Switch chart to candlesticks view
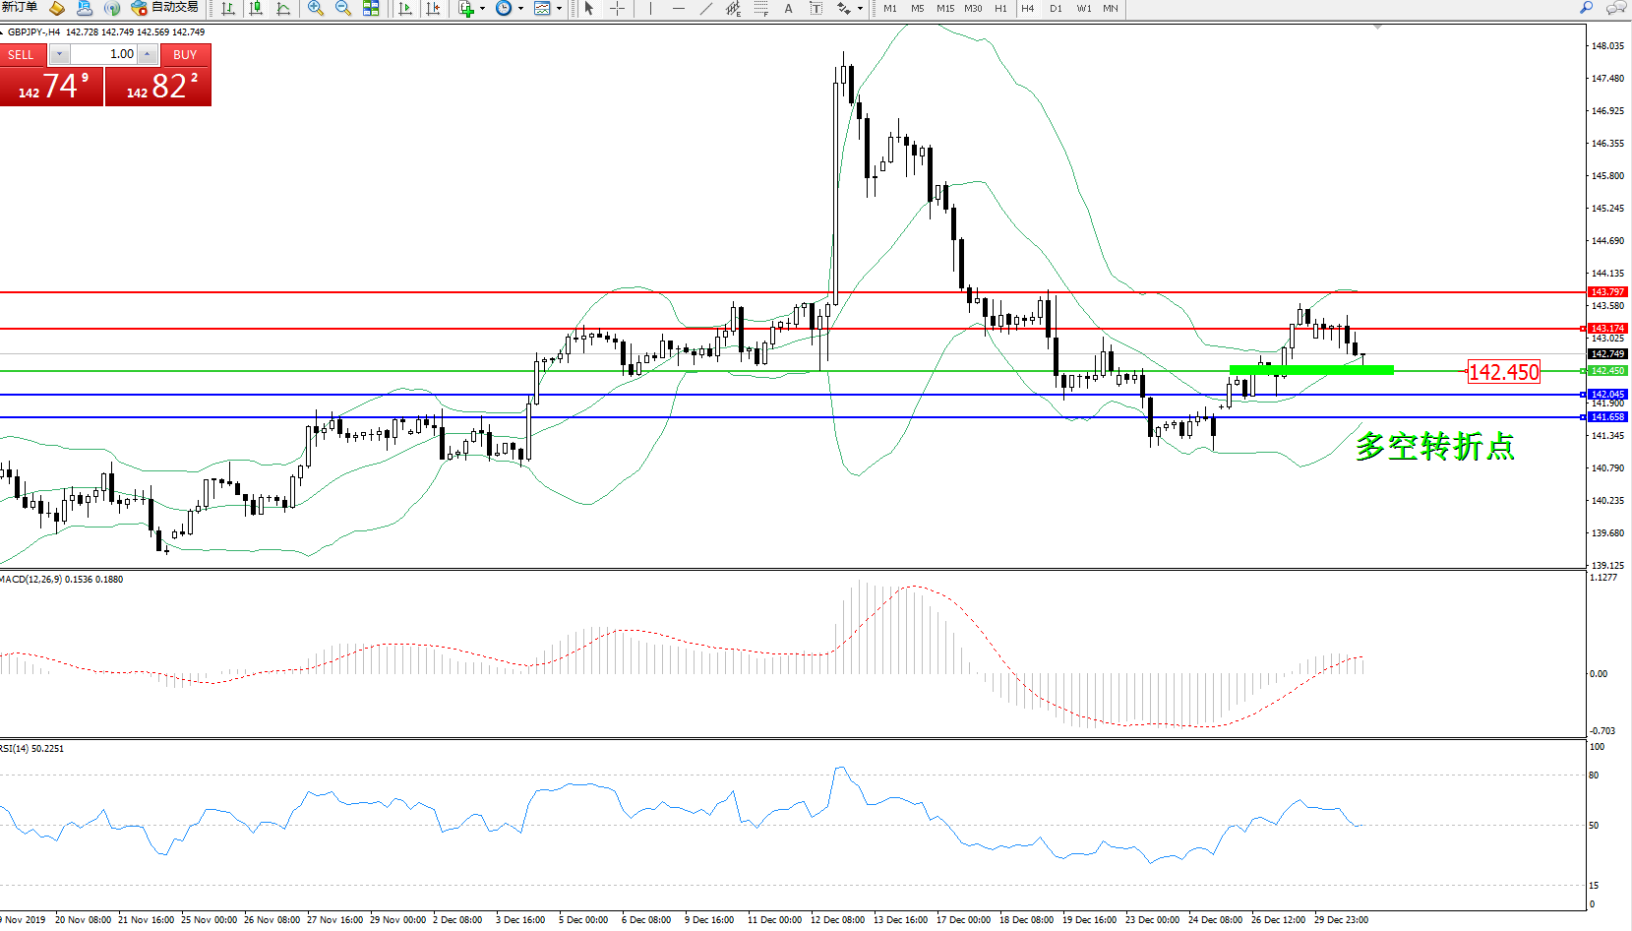Image resolution: width=1632 pixels, height=931 pixels. tap(256, 9)
